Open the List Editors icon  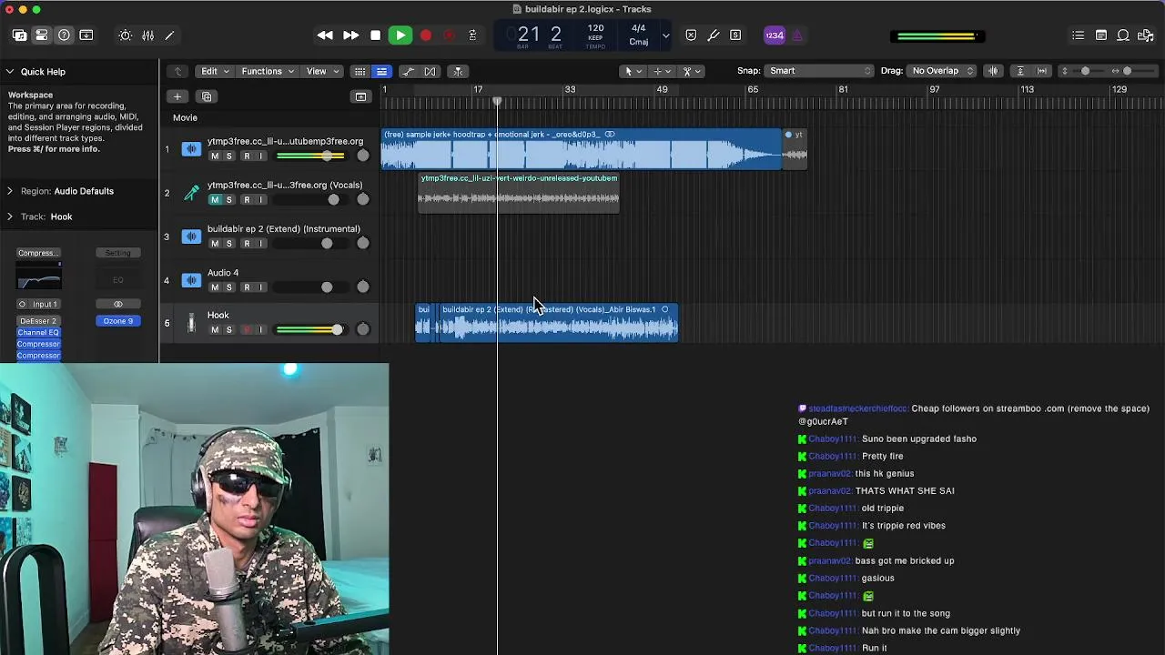point(1079,35)
